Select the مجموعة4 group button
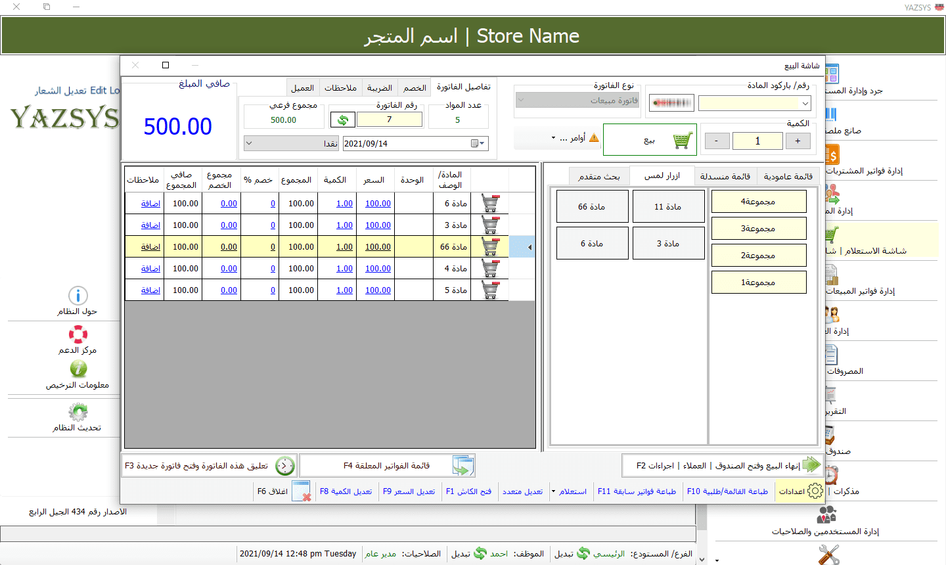 (x=759, y=202)
